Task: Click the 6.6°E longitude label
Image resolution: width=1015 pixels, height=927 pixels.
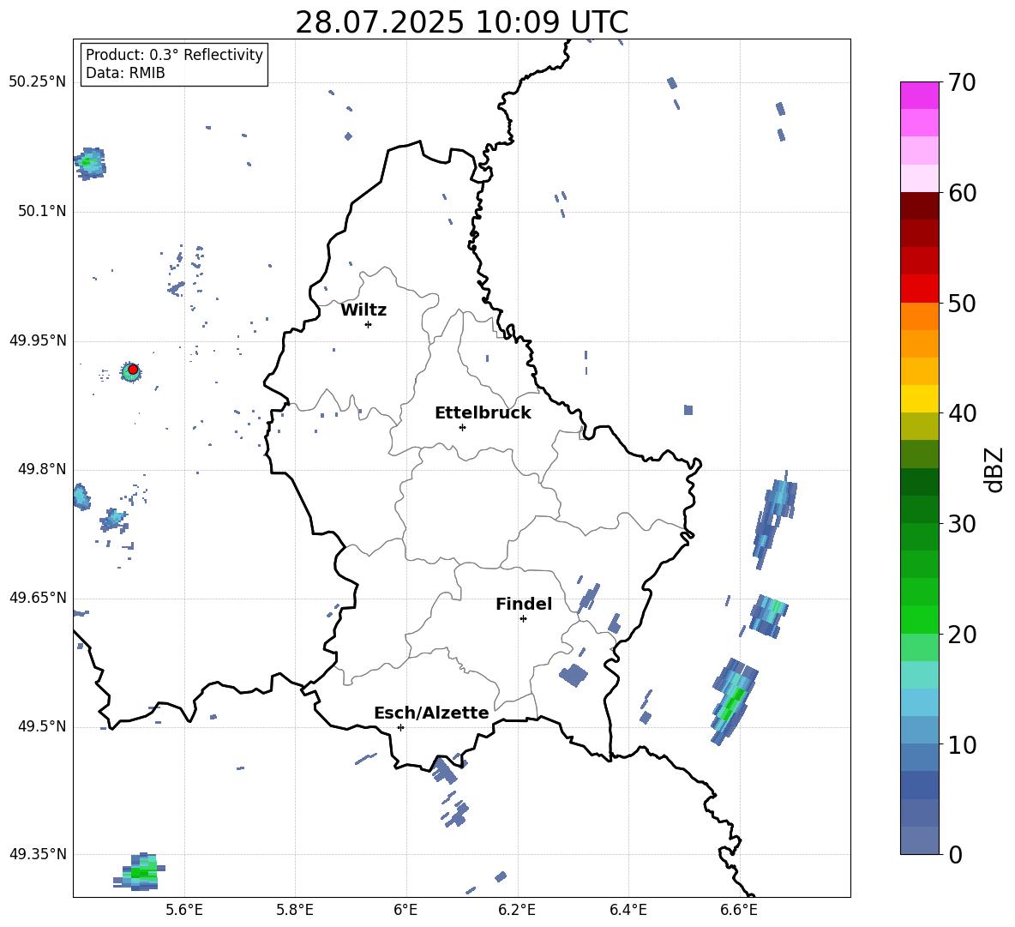Action: pos(739,910)
